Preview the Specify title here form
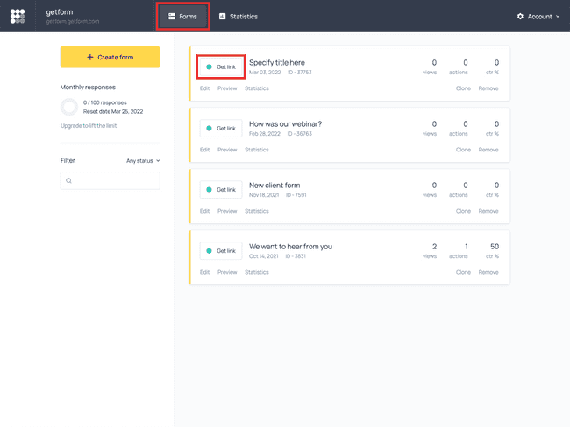The width and height of the screenshot is (570, 427). (227, 88)
